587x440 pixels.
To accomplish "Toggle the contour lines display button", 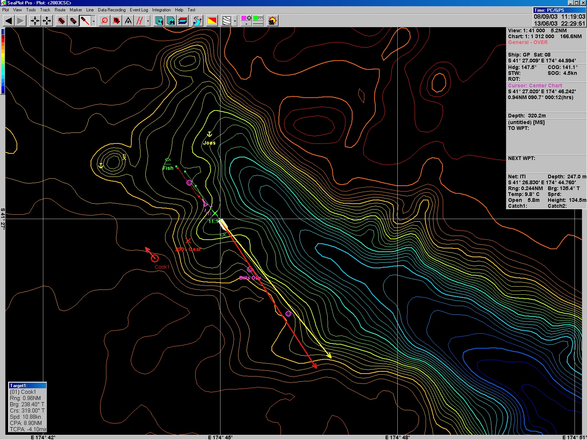I will pyautogui.click(x=227, y=21).
